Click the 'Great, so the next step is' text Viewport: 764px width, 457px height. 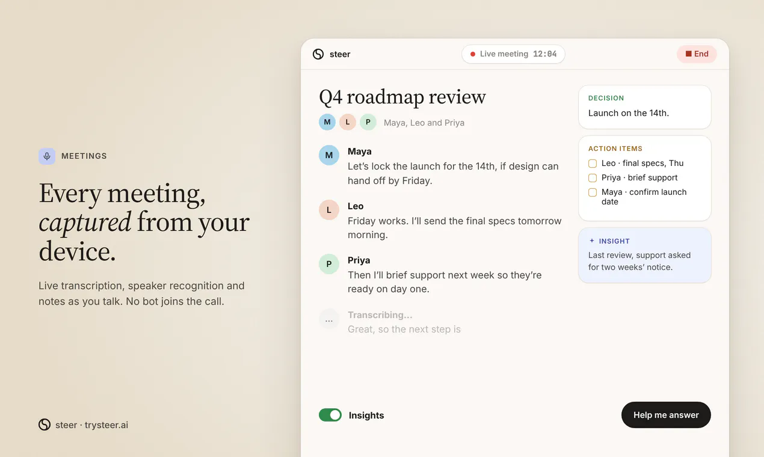(404, 330)
